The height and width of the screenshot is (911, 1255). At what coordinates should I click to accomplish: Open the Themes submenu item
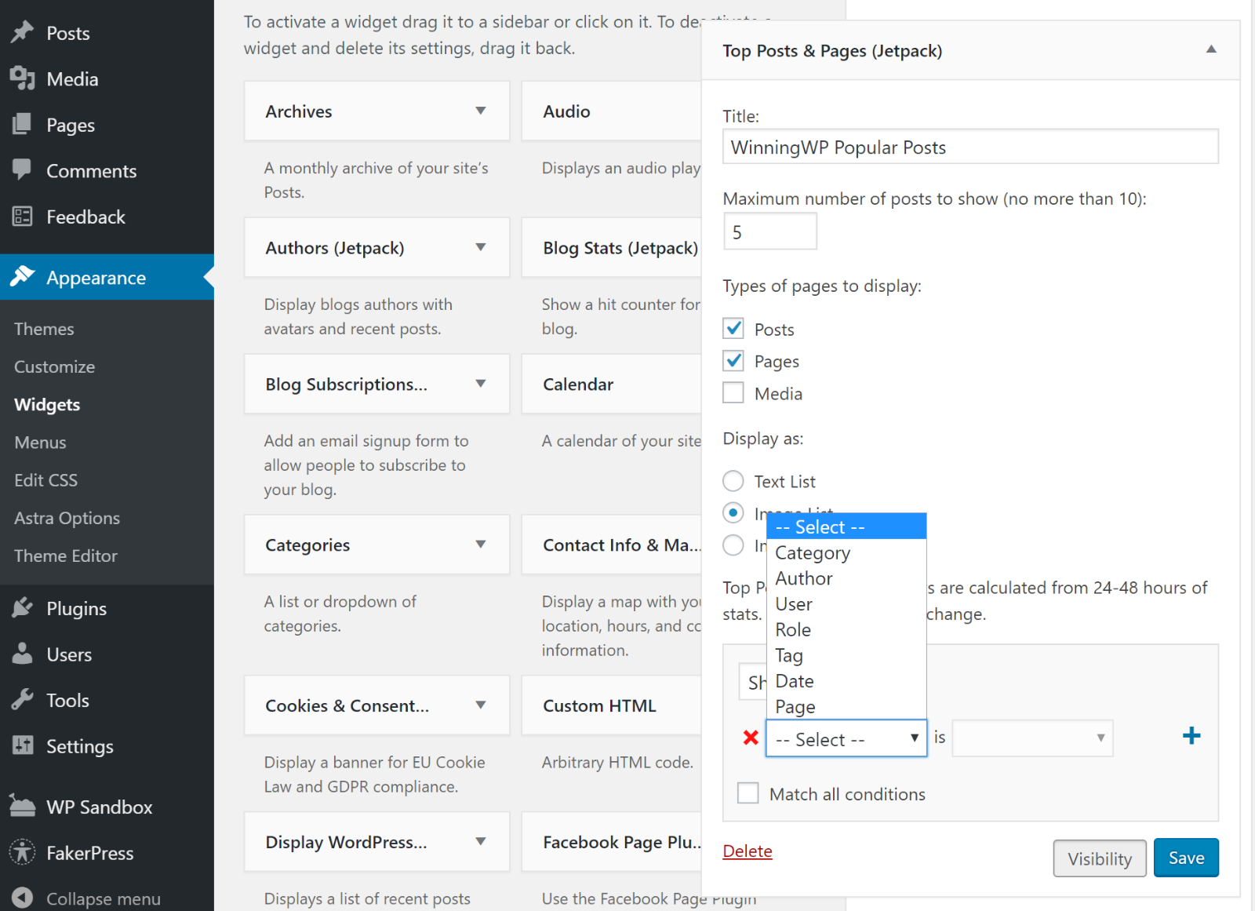[x=44, y=329]
